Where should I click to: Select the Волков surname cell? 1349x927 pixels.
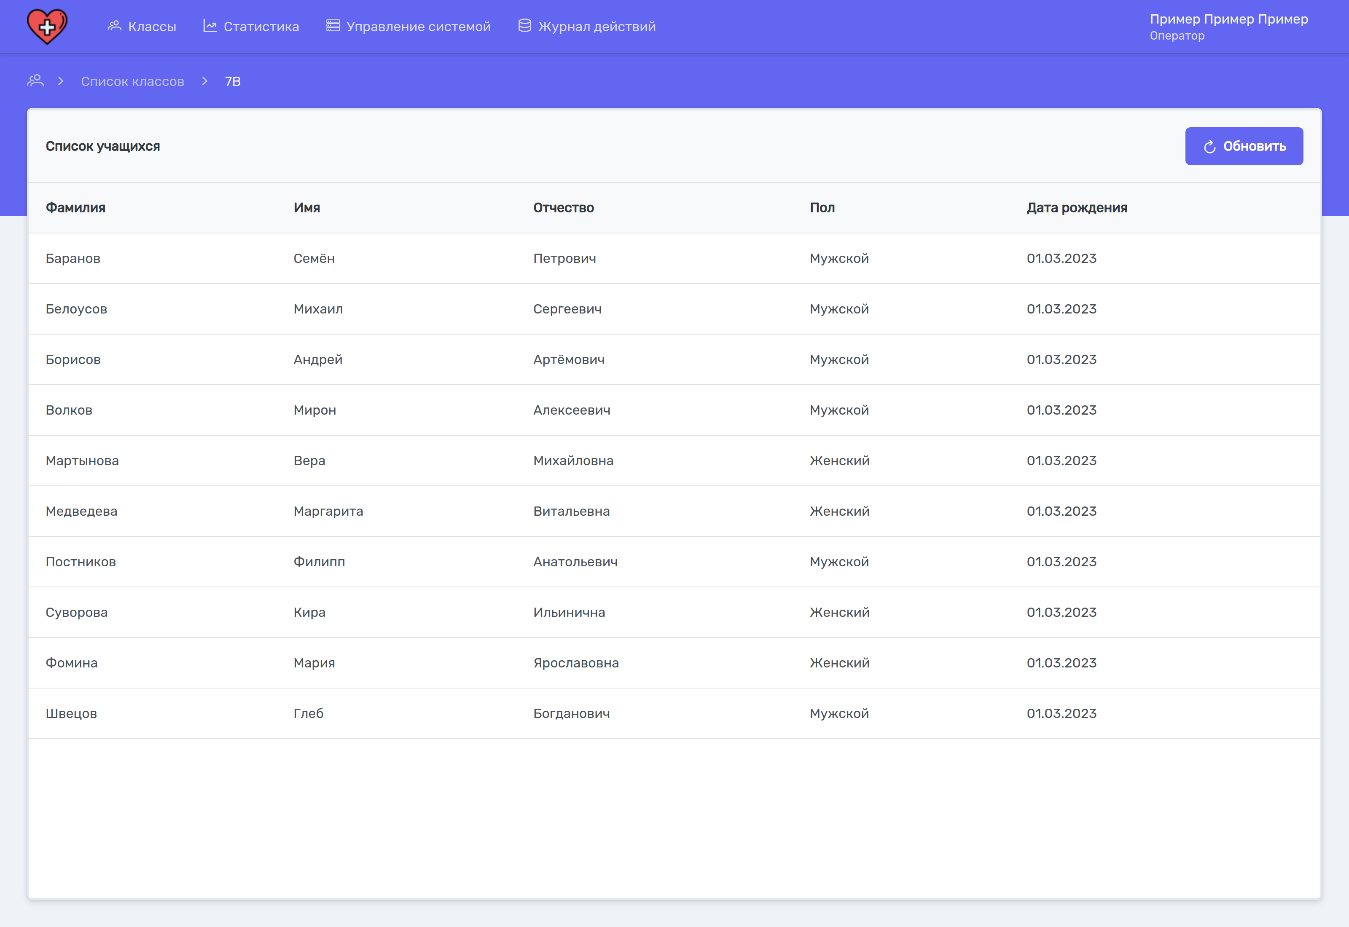(69, 410)
